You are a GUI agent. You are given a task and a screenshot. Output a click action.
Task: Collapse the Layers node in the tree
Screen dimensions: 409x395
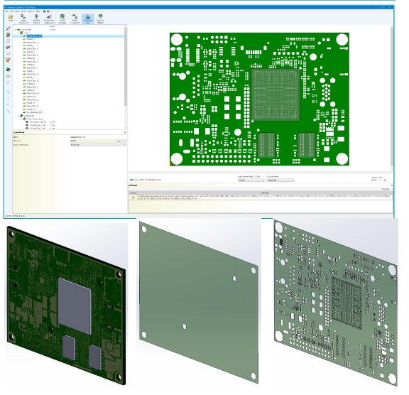coord(18,33)
